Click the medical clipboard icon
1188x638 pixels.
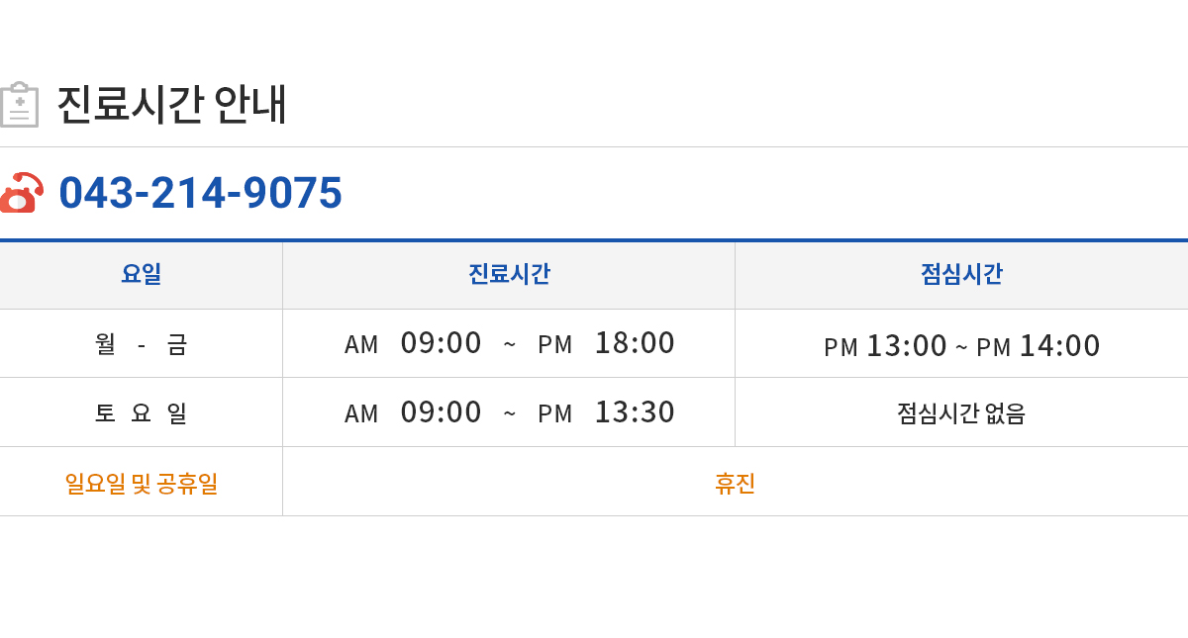19,105
